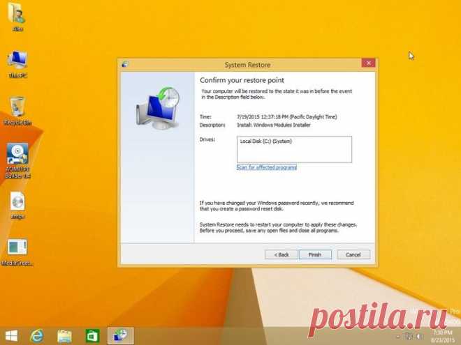Close the System Restore dialog
This screenshot has height=345, width=461.
click(368, 63)
